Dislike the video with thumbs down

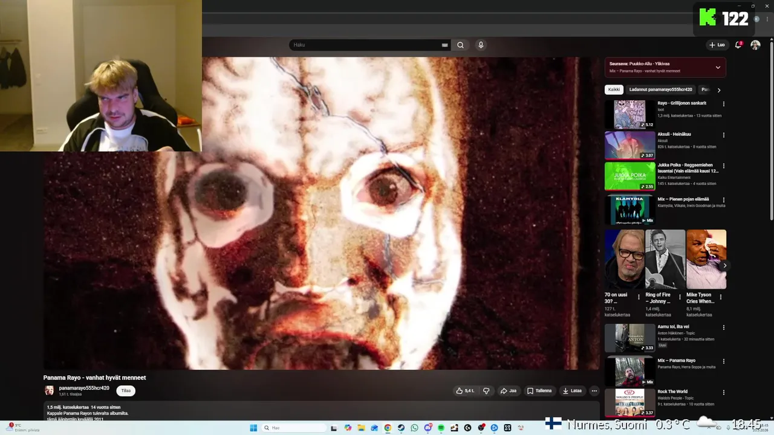click(486, 391)
